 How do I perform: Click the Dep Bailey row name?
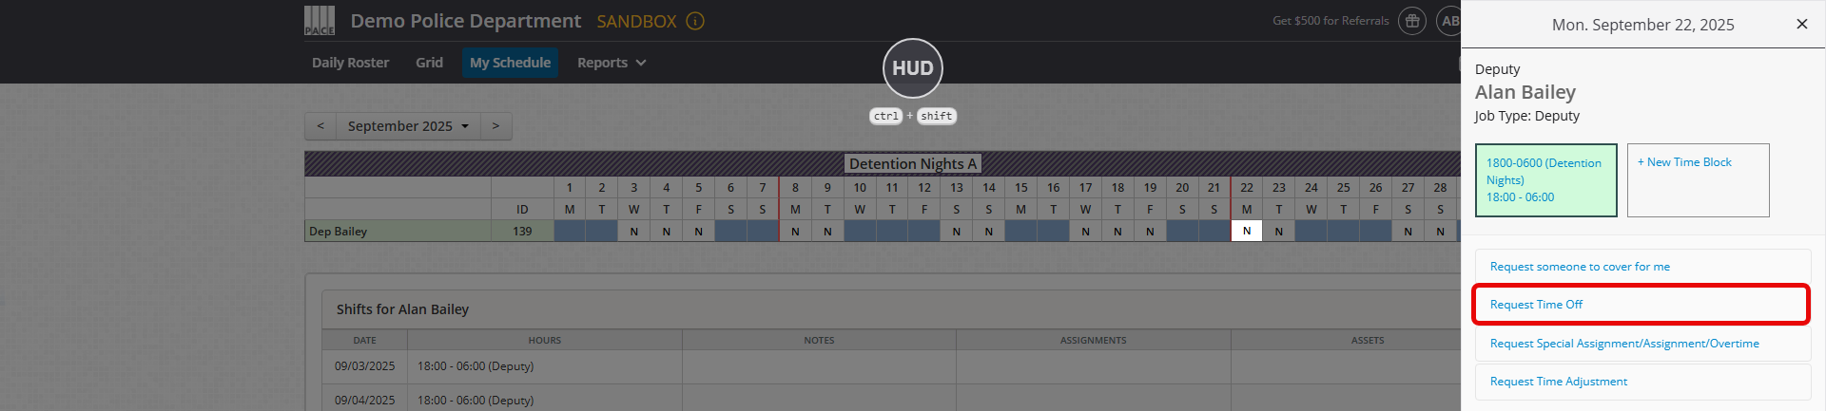pyautogui.click(x=339, y=232)
